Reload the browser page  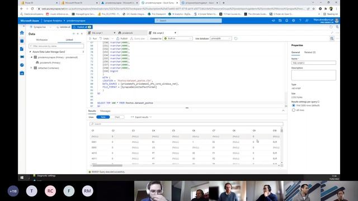pos(32,9)
